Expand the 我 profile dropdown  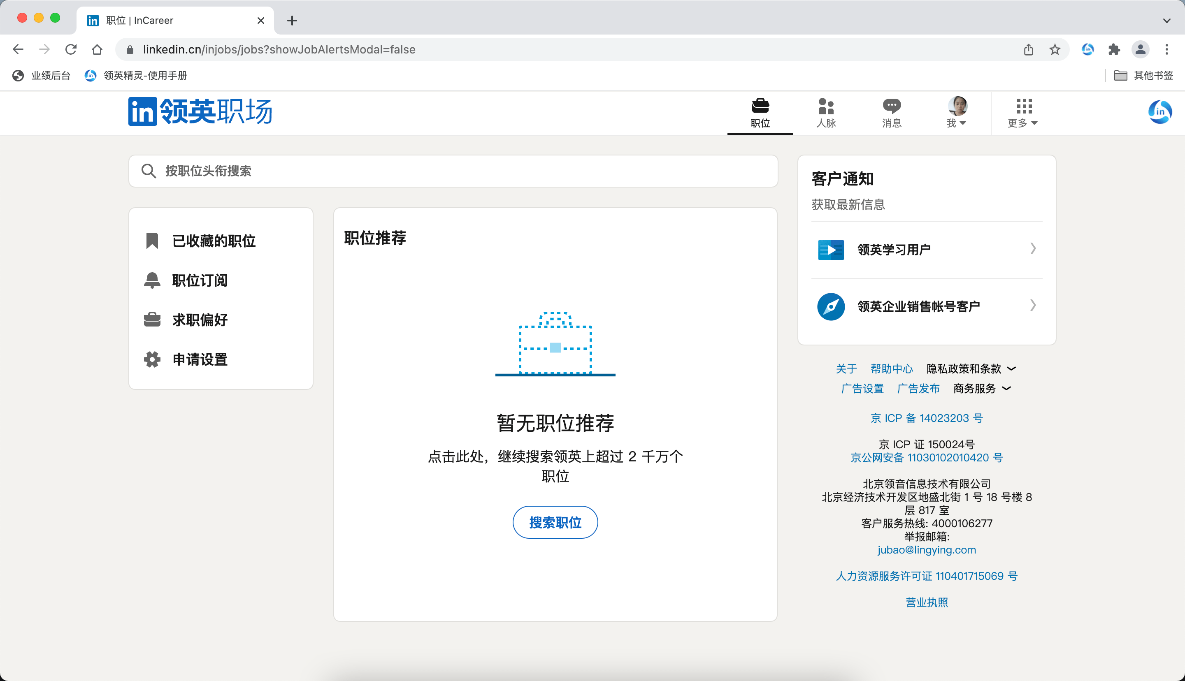tap(957, 113)
